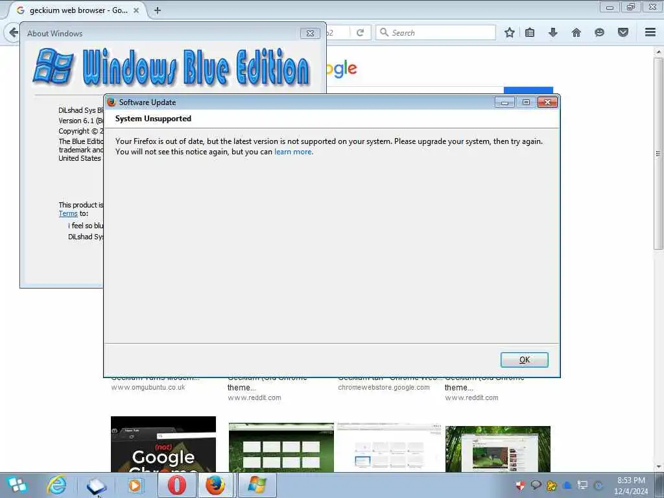The height and width of the screenshot is (498, 664).
Task: Minimize the Software Update dialog
Action: pos(504,102)
